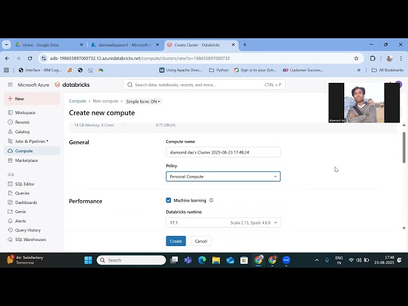Toggle the Simple form ON dropdown
This screenshot has width=408, height=306.
(143, 101)
